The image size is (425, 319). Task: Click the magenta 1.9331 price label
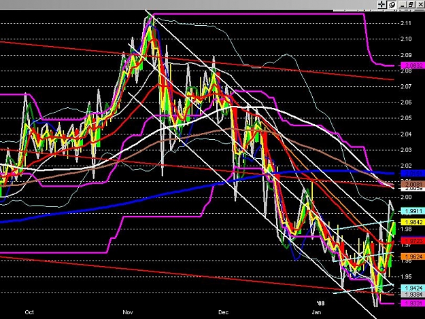[412, 303]
